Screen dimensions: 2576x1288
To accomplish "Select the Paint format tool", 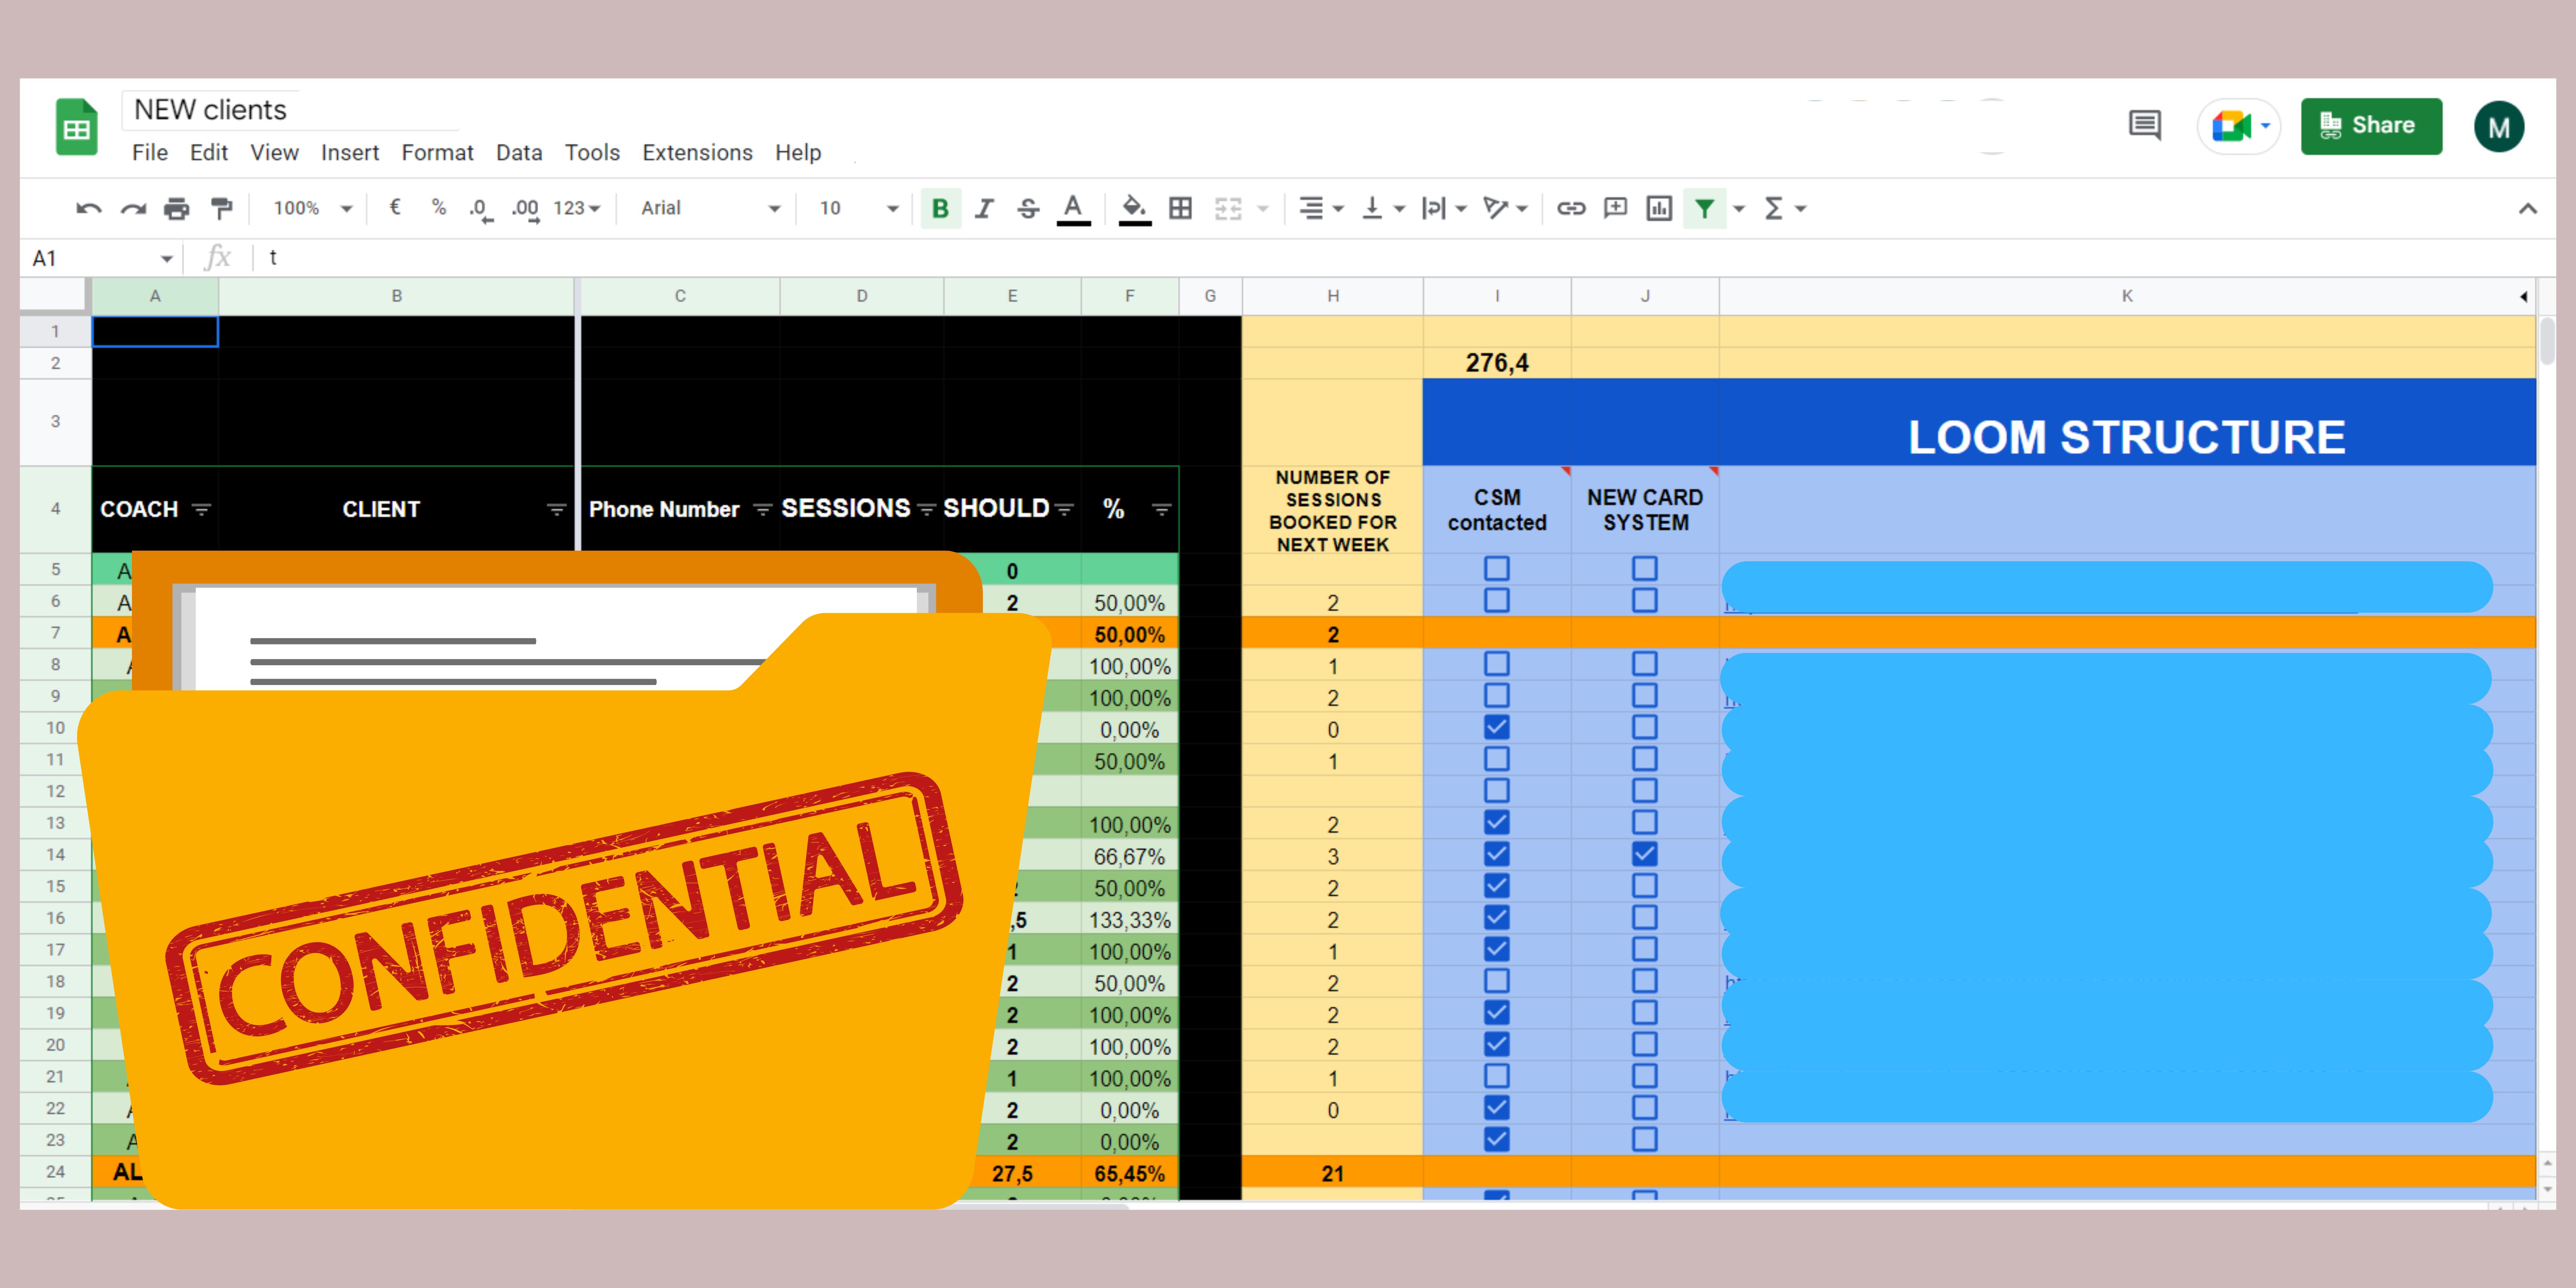I will click(x=222, y=208).
